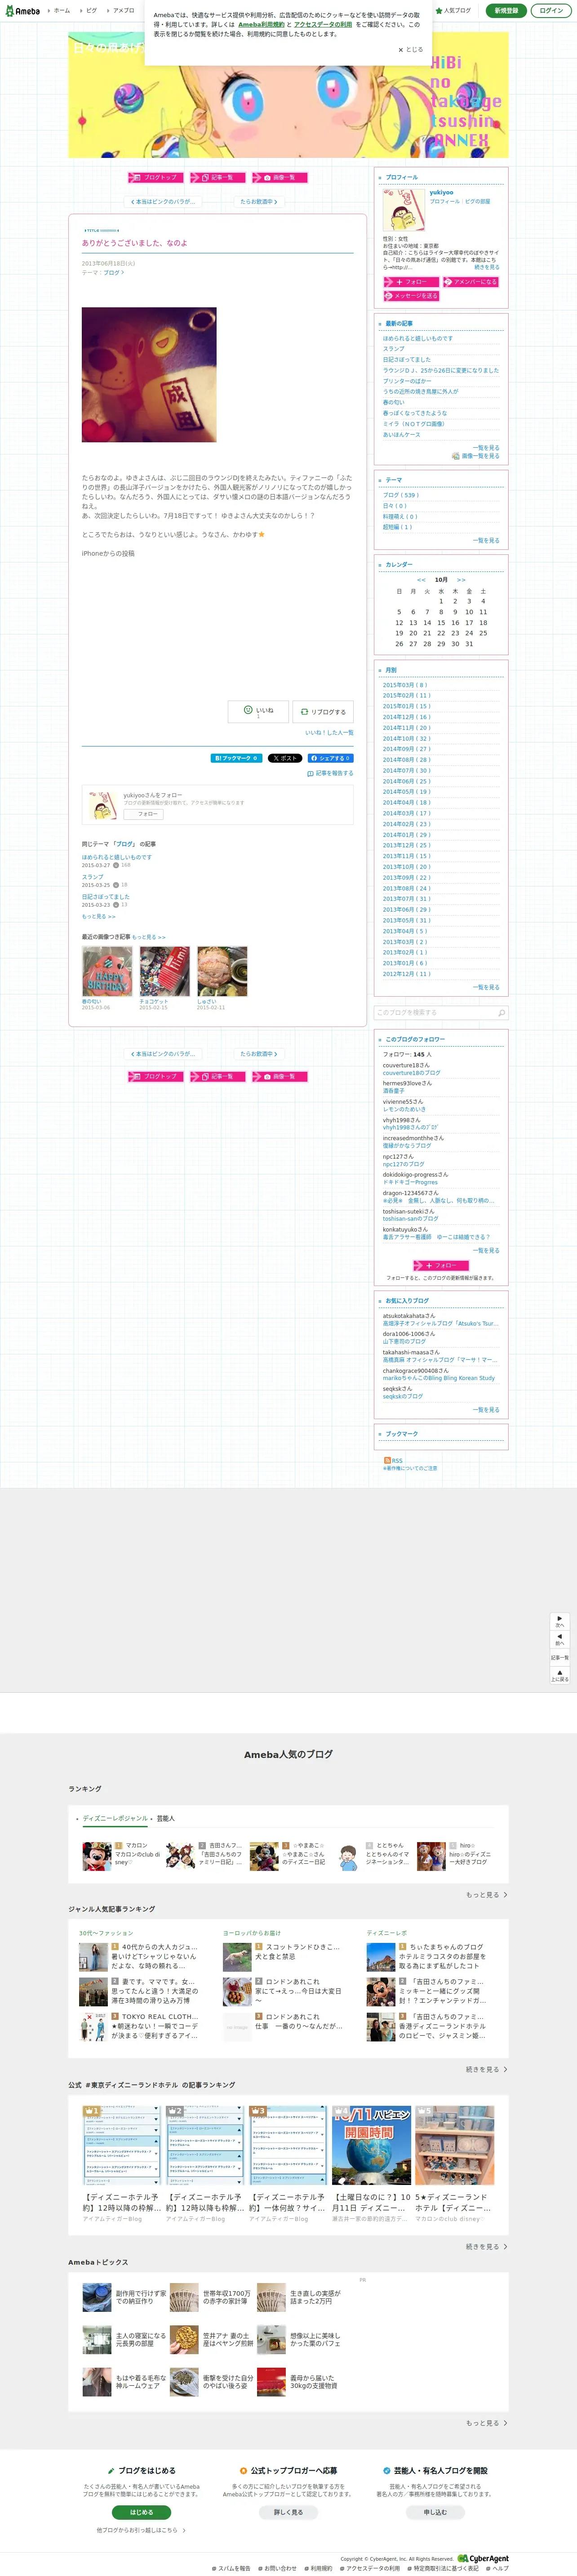Click もっと見る under the ランキング section

(x=486, y=1895)
